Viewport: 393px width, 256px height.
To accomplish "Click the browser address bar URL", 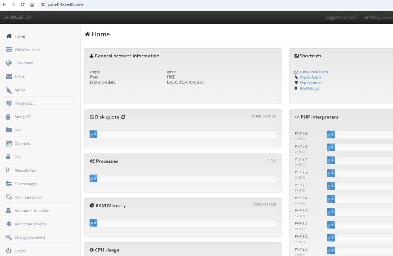I will [x=65, y=5].
